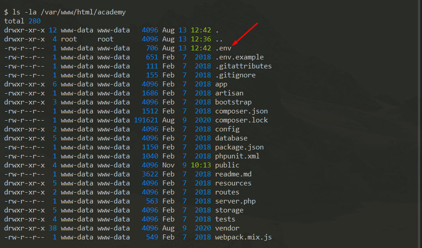The height and width of the screenshot is (248, 422).
Task: Select the .env.example file name
Action: point(239,57)
